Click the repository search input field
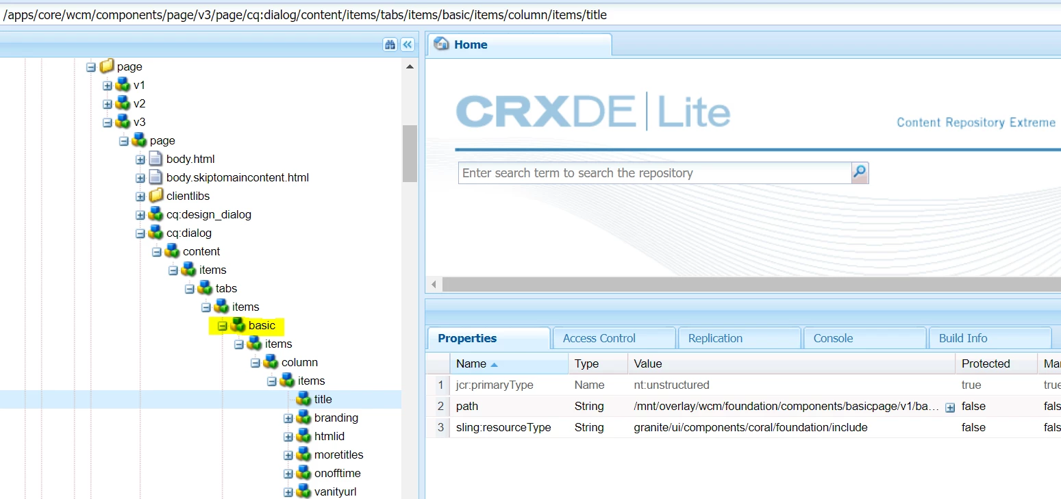 [x=655, y=172]
